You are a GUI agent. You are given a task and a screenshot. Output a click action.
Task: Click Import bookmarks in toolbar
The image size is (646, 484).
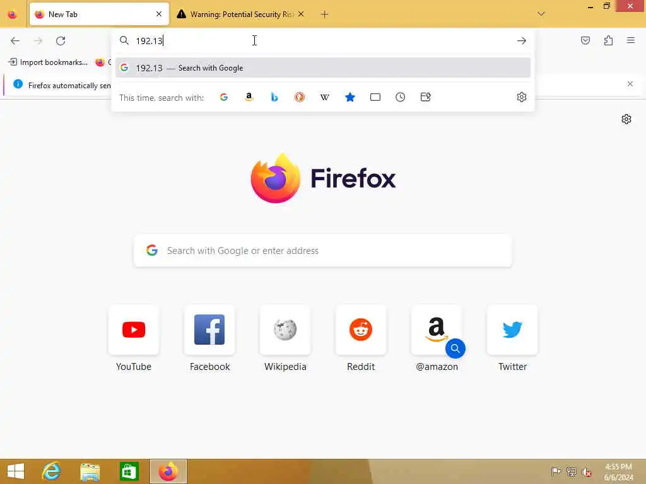(48, 62)
